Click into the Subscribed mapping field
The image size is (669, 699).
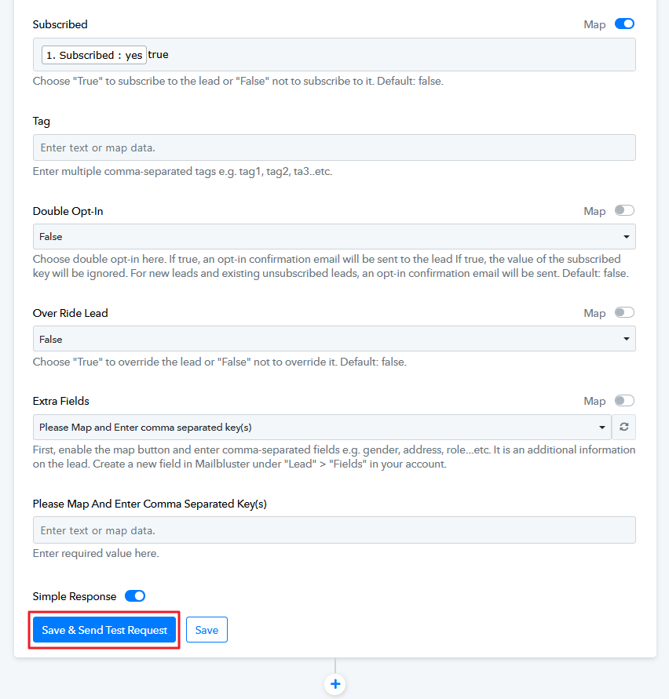393,55
